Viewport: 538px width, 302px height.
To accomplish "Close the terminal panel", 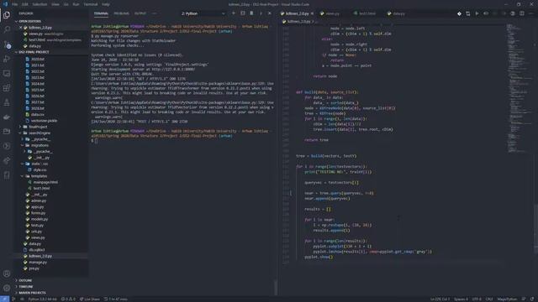I will click(x=269, y=13).
